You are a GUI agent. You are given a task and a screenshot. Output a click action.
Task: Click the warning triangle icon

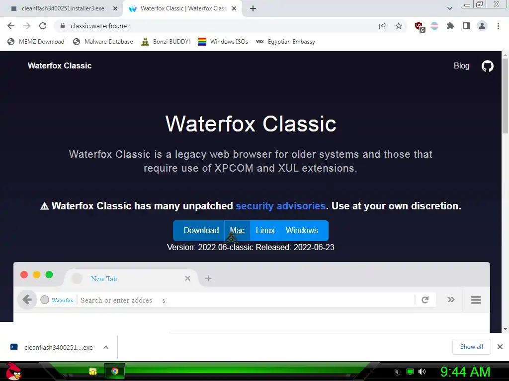click(44, 206)
